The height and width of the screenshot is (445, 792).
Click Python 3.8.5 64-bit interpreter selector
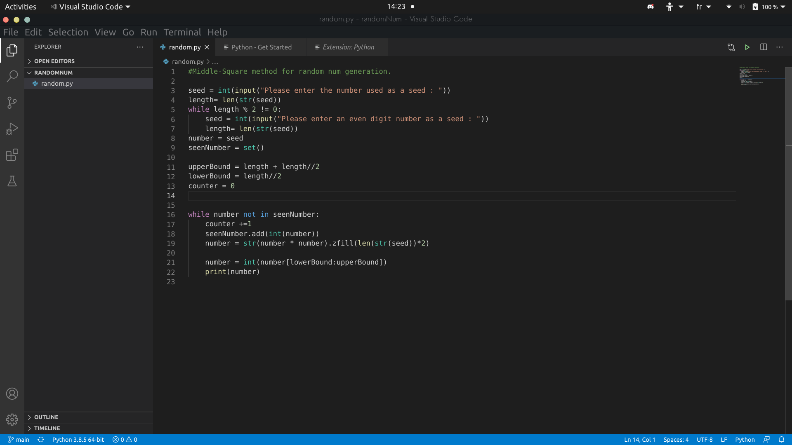coord(78,440)
